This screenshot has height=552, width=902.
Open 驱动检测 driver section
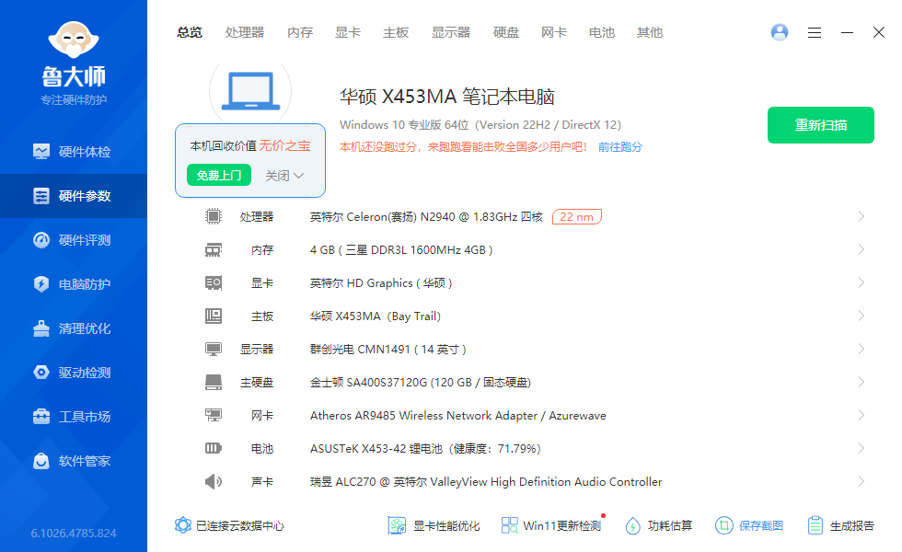click(x=74, y=373)
